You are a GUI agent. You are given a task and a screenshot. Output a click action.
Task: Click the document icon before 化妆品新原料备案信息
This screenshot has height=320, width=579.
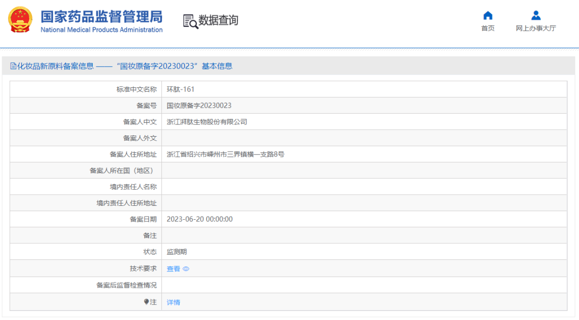(13, 66)
